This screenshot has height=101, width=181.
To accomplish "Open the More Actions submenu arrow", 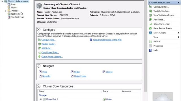I will click(179, 33).
